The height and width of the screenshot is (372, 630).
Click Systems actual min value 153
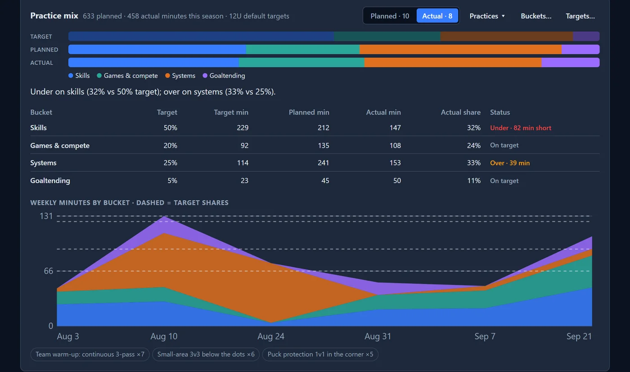[395, 163]
